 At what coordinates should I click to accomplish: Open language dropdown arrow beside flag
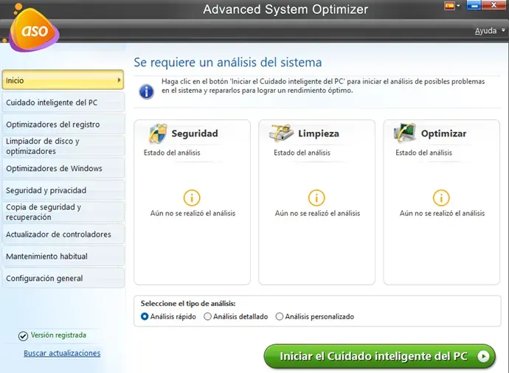tap(458, 5)
